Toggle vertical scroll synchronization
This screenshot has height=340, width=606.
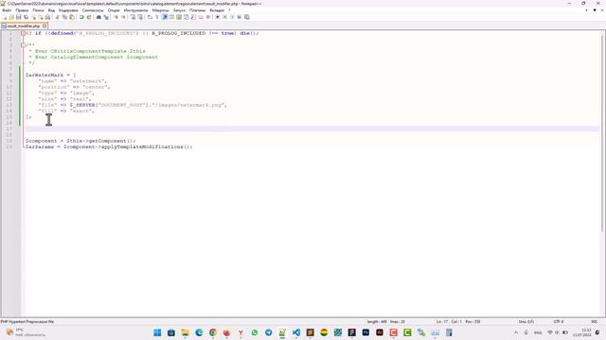point(133,17)
